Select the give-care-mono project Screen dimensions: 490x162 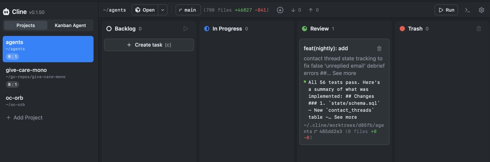(48, 78)
